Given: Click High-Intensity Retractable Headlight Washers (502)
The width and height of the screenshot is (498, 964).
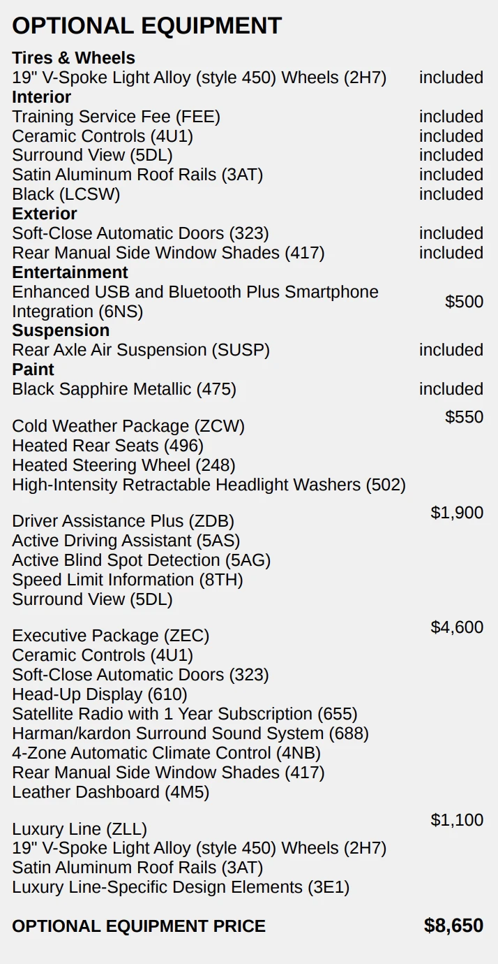Looking at the screenshot, I should (x=209, y=485).
